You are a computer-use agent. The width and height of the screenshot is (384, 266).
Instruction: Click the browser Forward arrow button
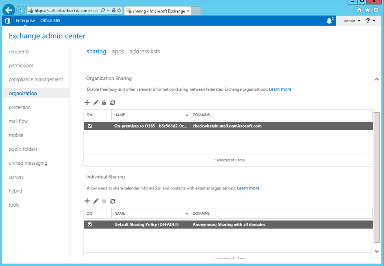pyautogui.click(x=21, y=10)
